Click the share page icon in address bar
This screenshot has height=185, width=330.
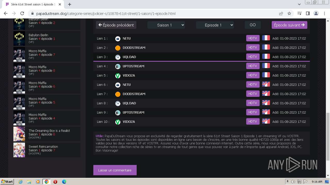tap(281, 13)
